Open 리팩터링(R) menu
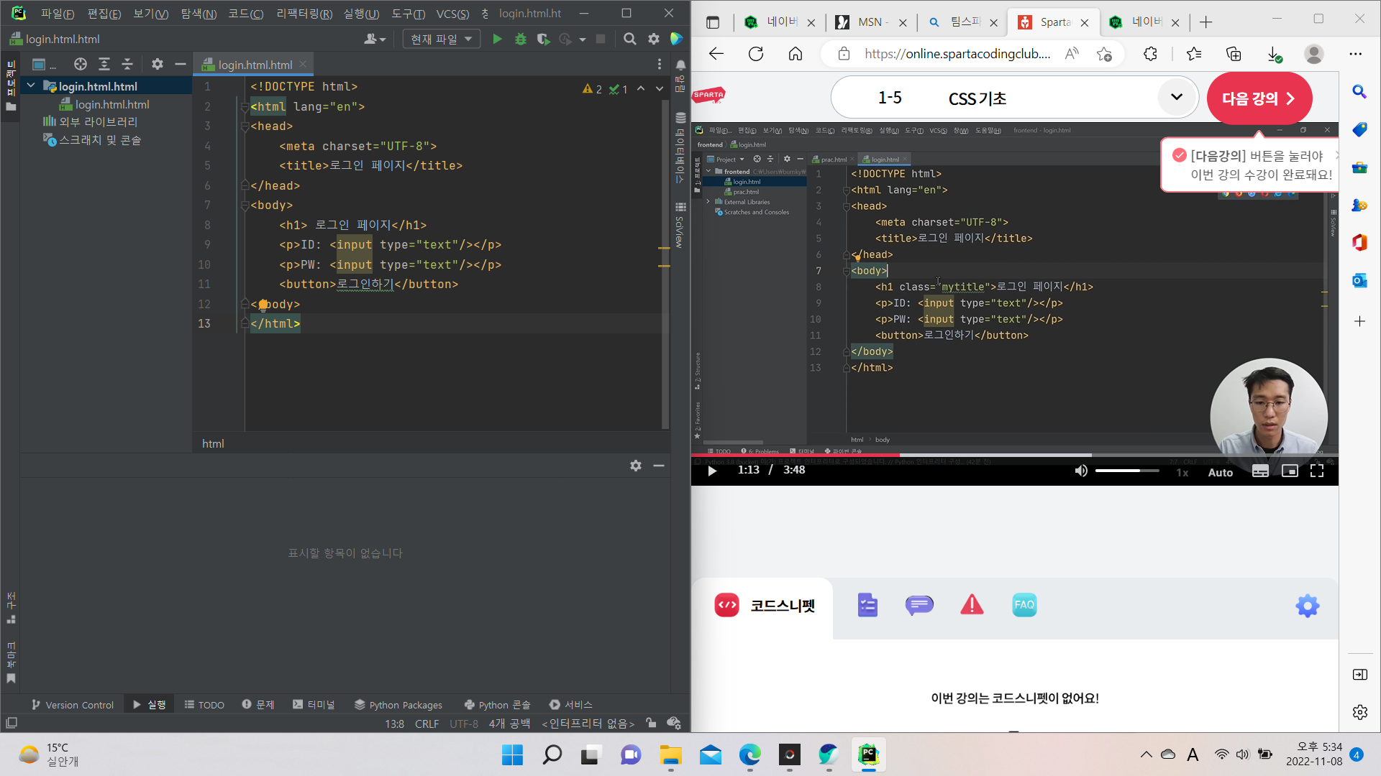 pyautogui.click(x=304, y=14)
